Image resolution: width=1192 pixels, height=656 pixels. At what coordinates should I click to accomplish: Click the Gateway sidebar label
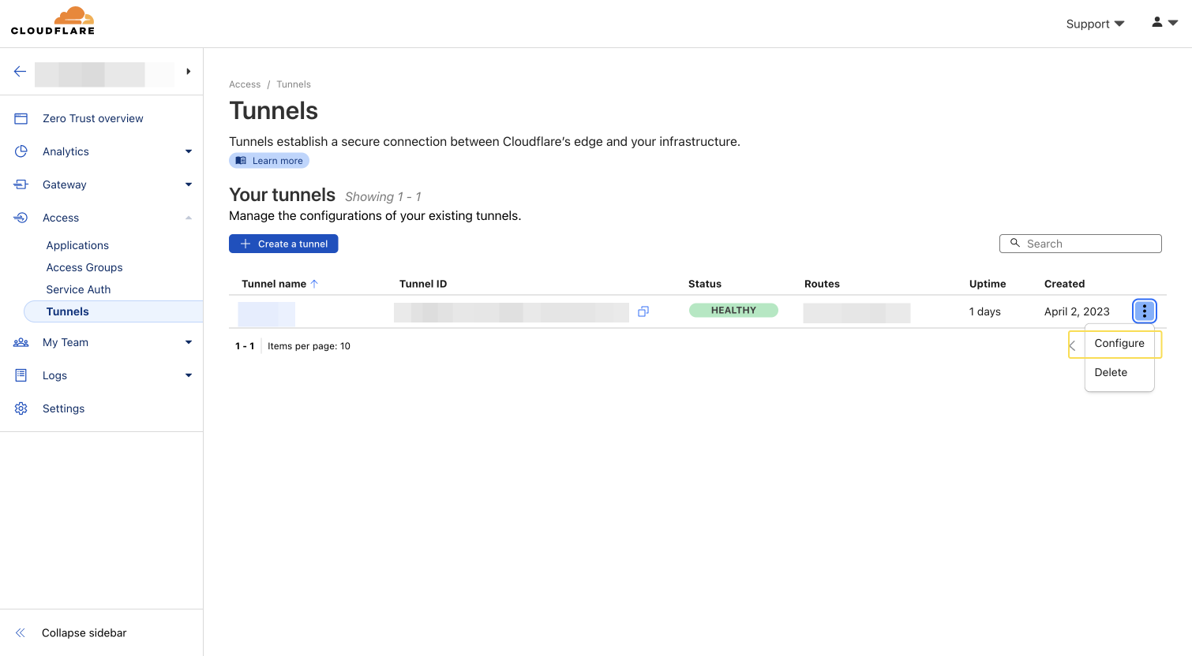[65, 184]
